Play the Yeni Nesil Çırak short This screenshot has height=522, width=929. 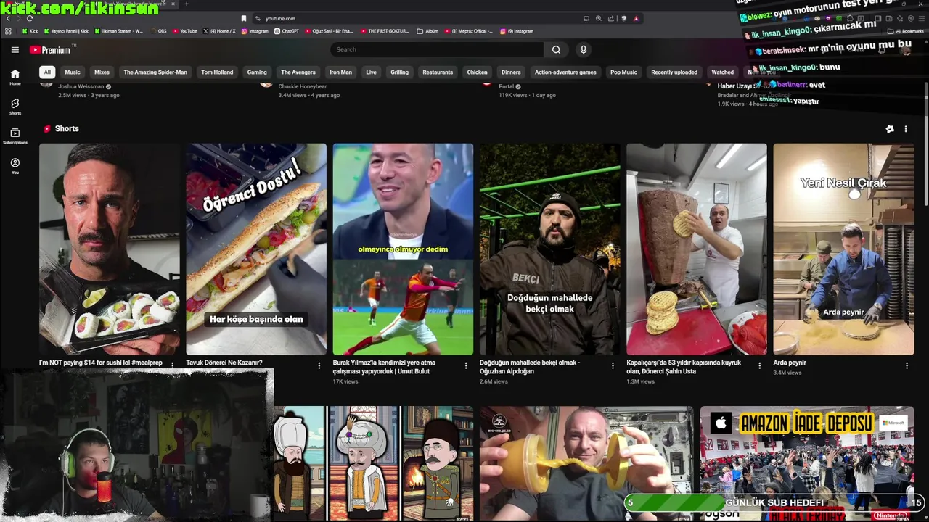[x=843, y=249]
